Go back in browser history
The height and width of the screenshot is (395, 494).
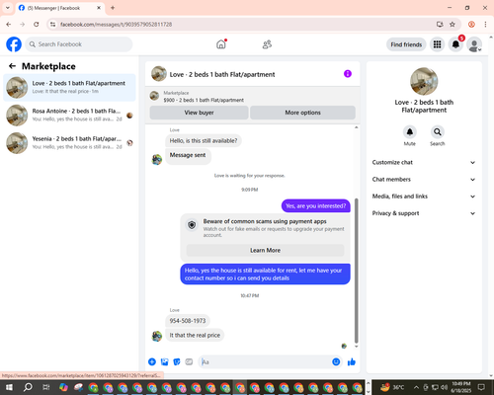click(9, 25)
